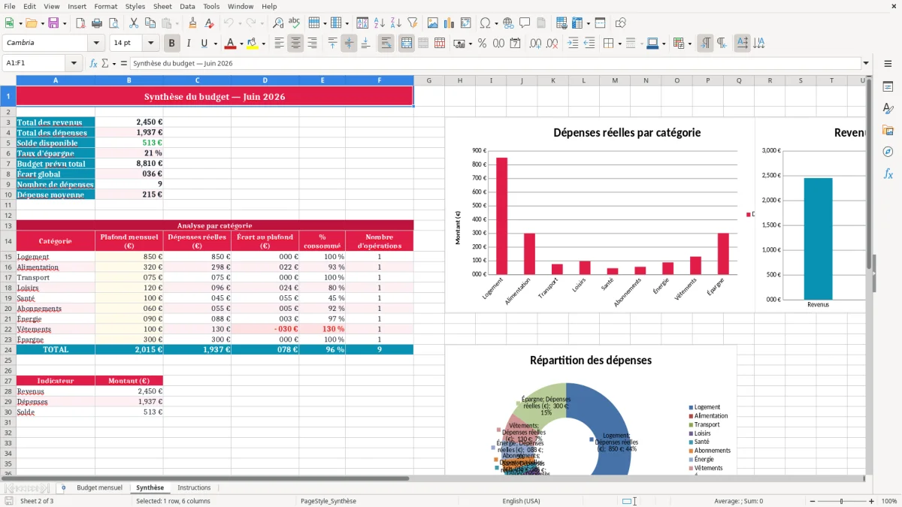Insert a Pivot Table icon
Image resolution: width=902 pixels, height=507 pixels.
[466, 23]
